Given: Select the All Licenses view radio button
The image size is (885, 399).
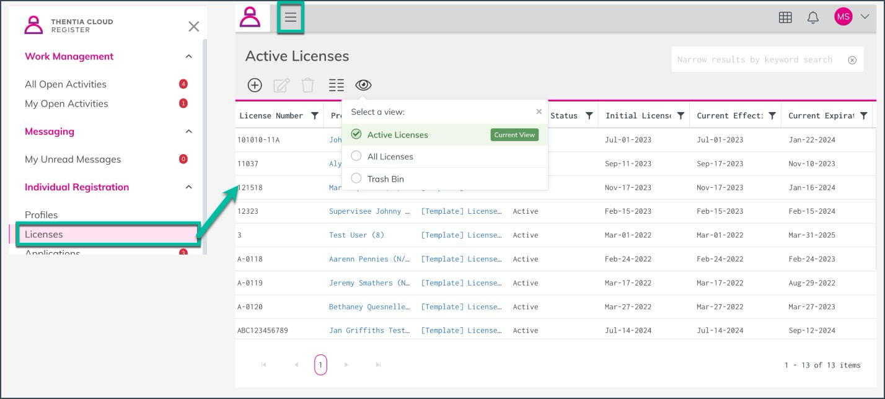Looking at the screenshot, I should point(356,156).
